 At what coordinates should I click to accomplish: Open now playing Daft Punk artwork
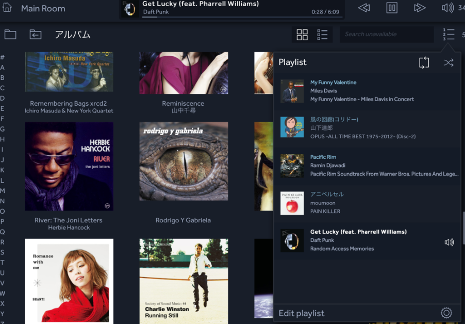[x=129, y=9]
